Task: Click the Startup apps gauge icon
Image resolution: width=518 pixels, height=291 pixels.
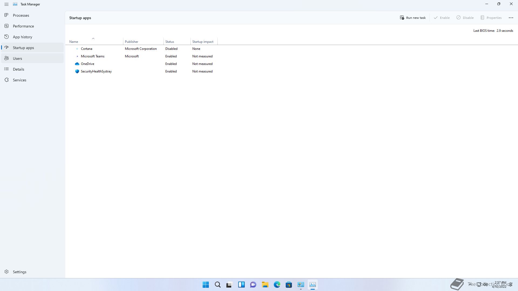Action: click(x=6, y=47)
